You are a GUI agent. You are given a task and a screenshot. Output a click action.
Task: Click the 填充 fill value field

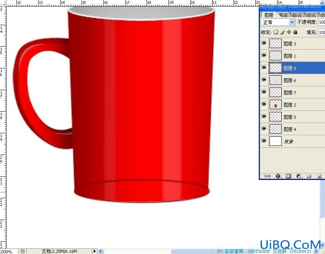click(322, 32)
